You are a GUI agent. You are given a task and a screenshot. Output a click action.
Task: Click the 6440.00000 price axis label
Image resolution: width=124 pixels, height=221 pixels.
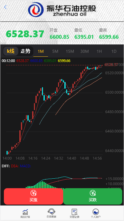(114, 151)
